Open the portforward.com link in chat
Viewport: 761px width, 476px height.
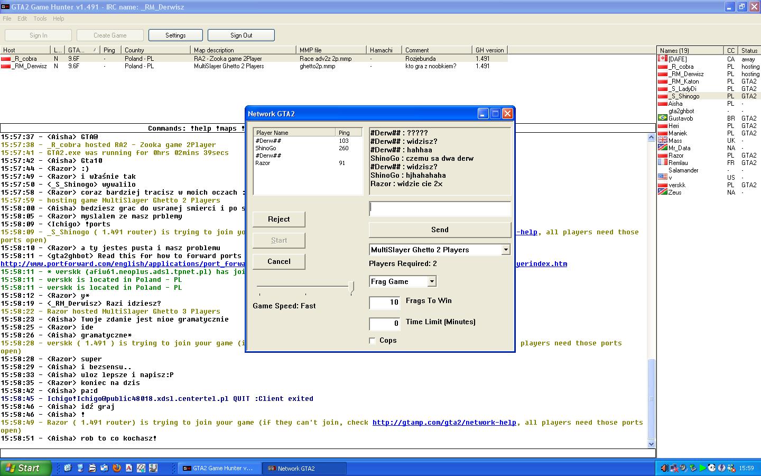tap(123, 264)
